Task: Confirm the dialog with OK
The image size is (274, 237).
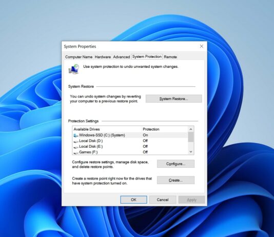Action: tap(134, 200)
